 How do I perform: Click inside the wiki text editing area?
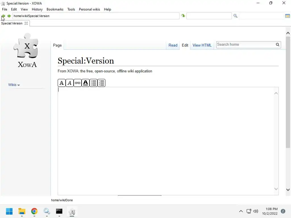tap(166, 141)
